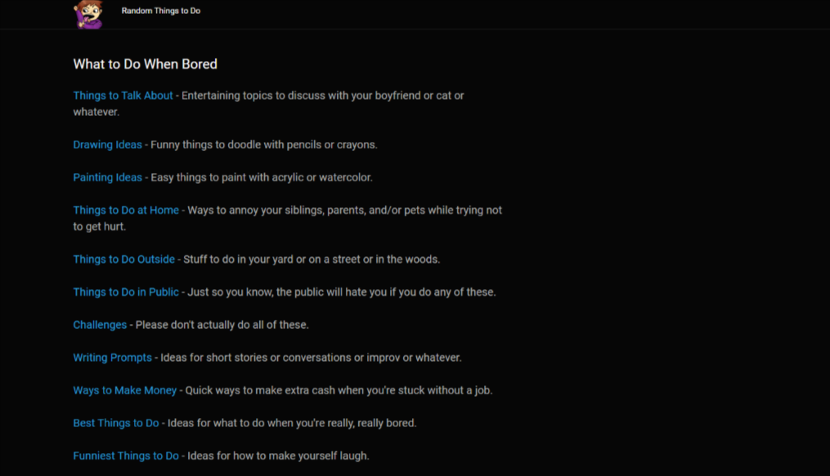830x476 pixels.
Task: Open the Ways to Make Money link
Action: [x=125, y=390]
